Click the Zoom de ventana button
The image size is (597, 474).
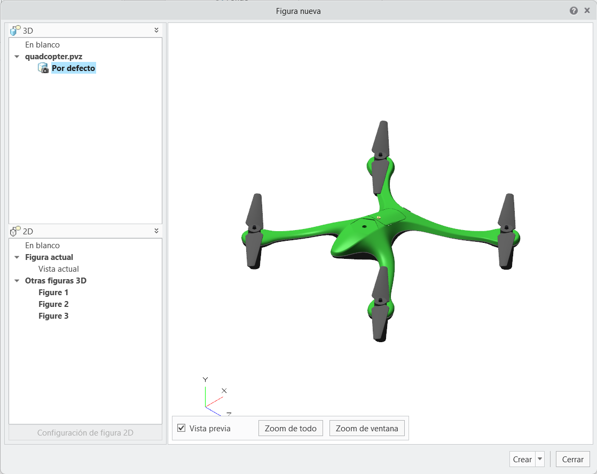[x=367, y=428]
